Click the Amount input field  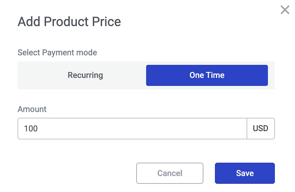point(132,129)
